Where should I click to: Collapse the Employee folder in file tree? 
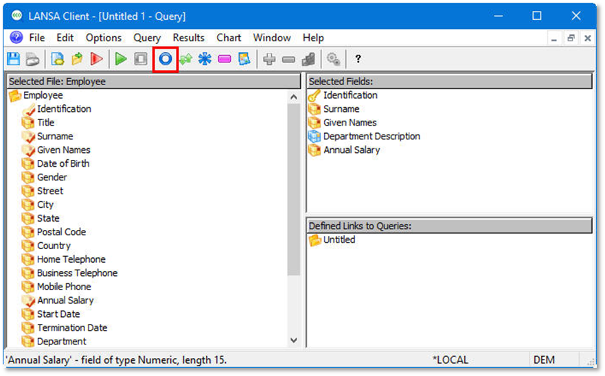tap(15, 95)
